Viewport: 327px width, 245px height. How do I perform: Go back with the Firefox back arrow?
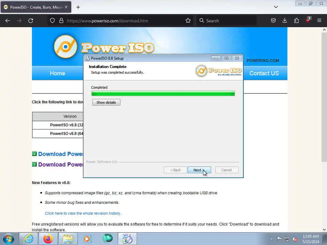8,21
